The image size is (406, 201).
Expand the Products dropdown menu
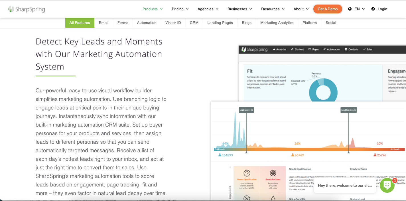click(x=153, y=9)
